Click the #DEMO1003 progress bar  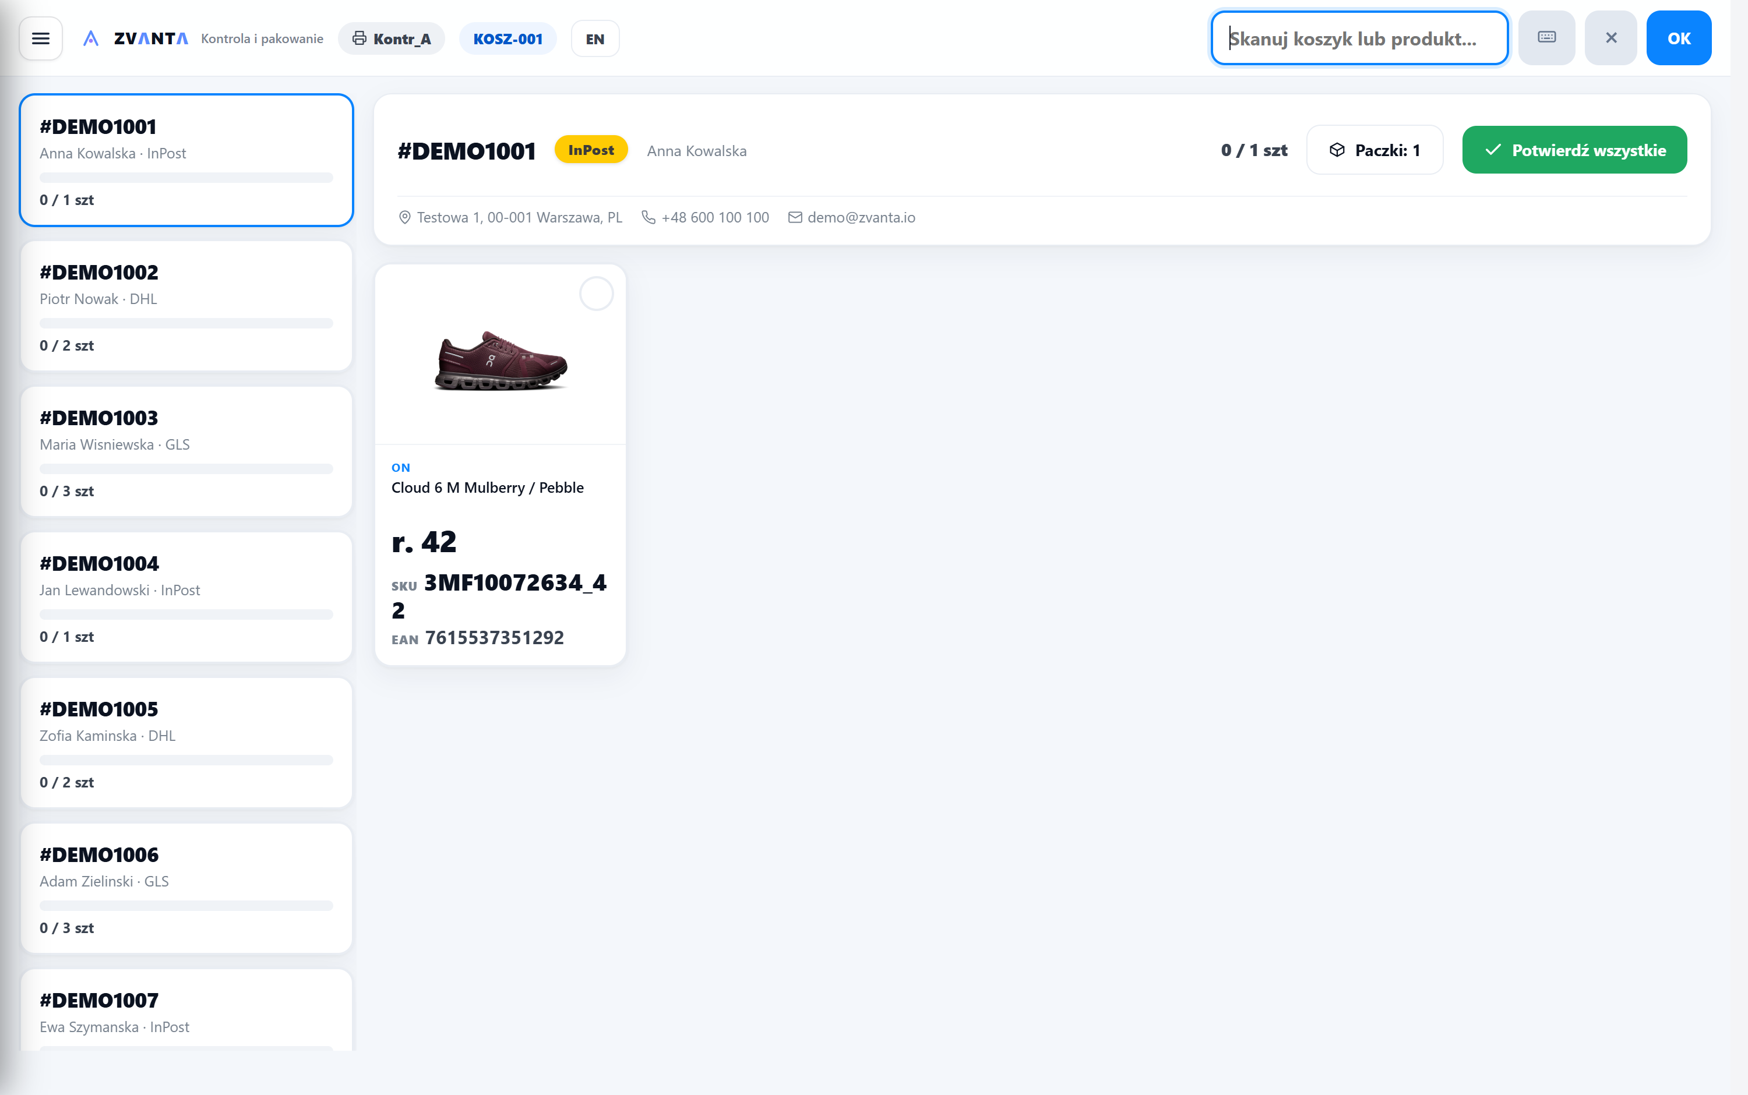[186, 468]
